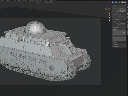128x96 pixels.
Task: Switch to wireframe viewport shading
Action: [x=121, y=2]
